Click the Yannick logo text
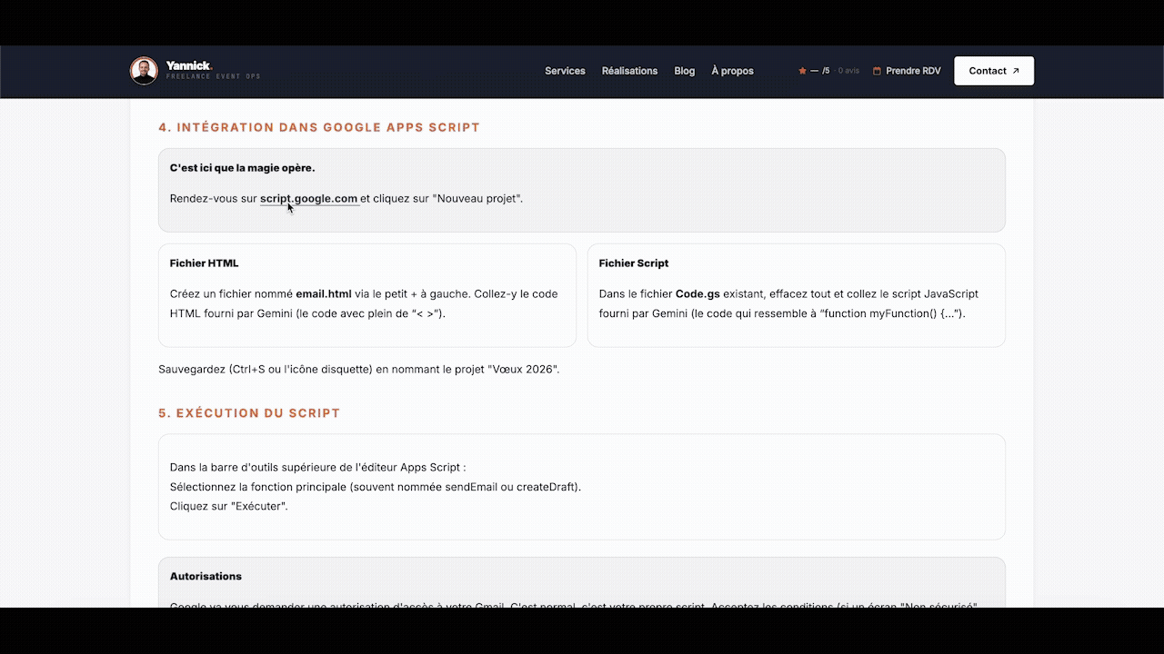 point(187,65)
